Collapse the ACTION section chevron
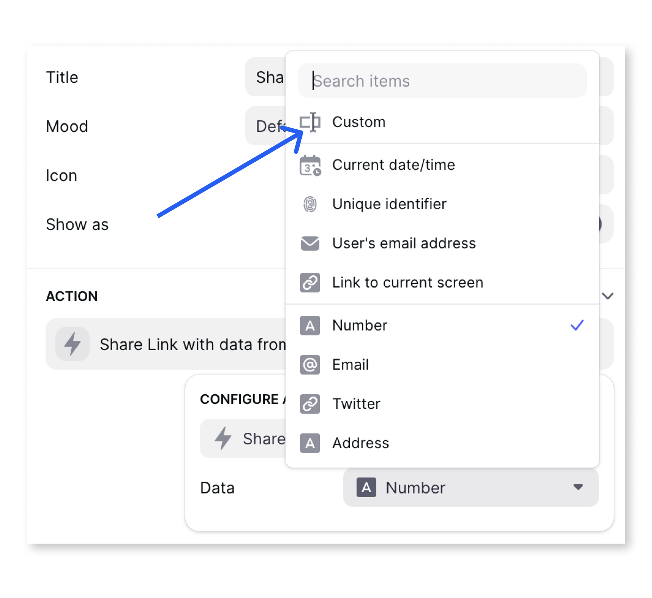652x598 pixels. coord(608,296)
